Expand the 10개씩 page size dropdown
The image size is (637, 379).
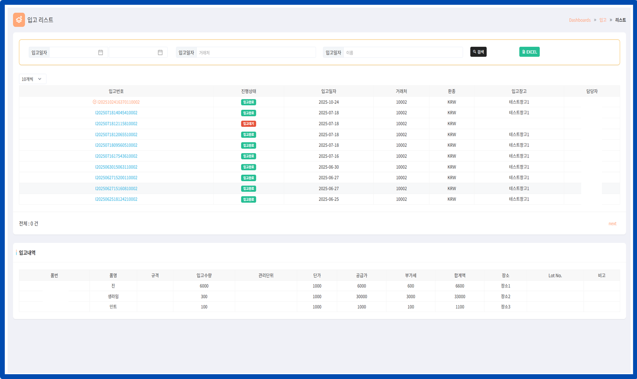[32, 79]
